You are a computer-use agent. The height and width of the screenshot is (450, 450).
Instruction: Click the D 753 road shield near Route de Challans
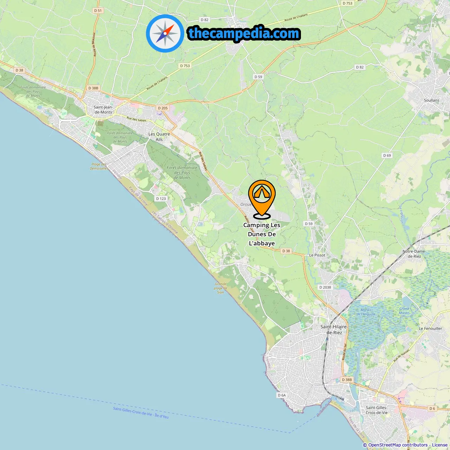coord(185,66)
